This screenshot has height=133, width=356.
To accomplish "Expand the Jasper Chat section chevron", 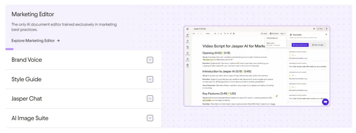I will pyautogui.click(x=150, y=99).
